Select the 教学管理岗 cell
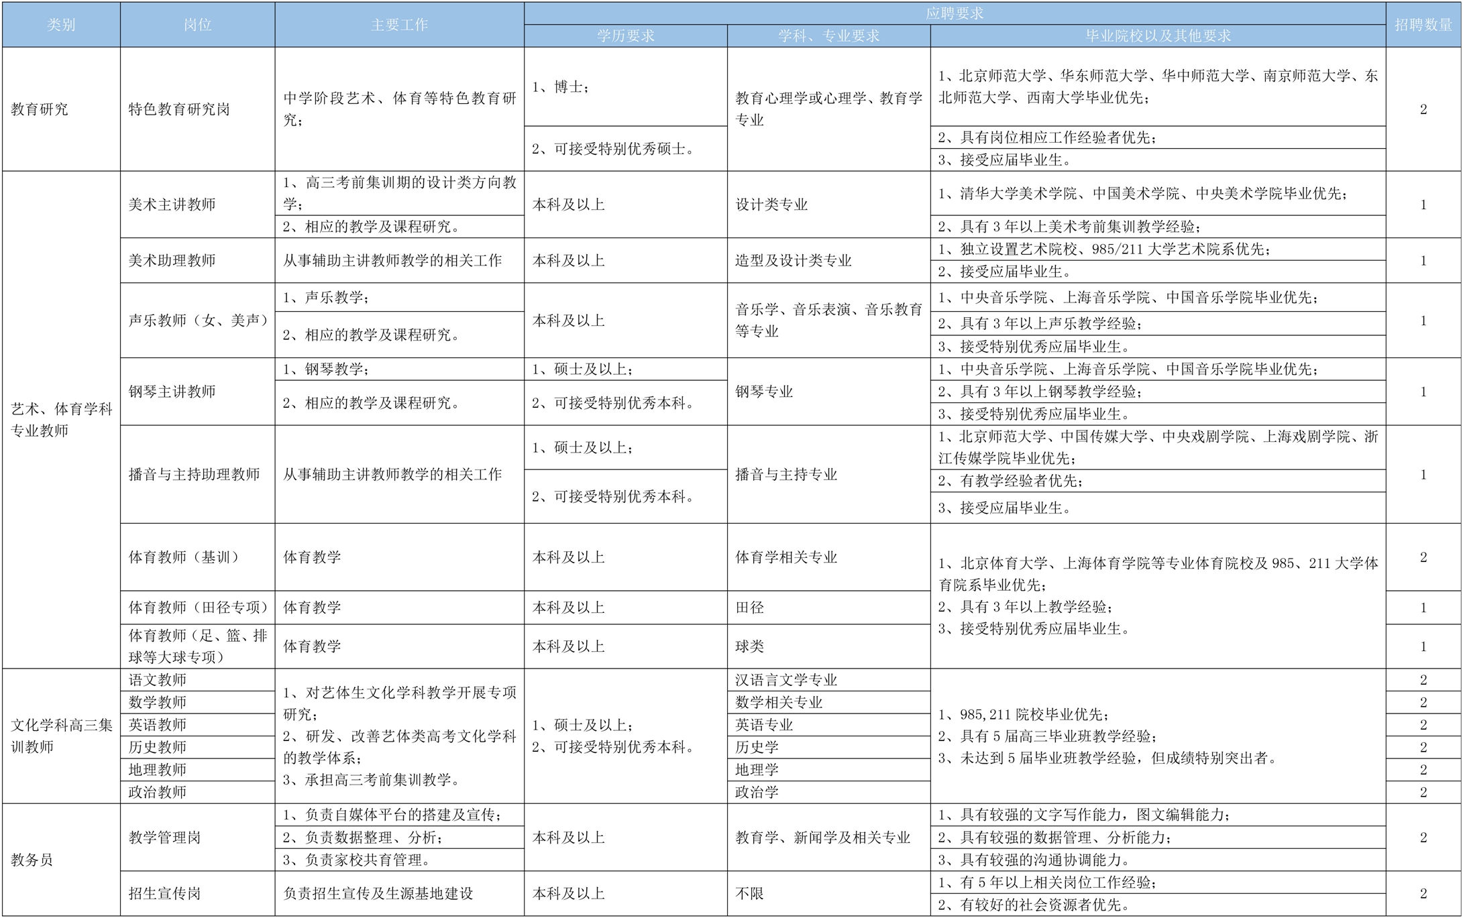 coord(165,838)
